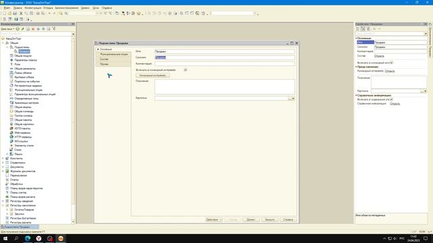The height and width of the screenshot is (243, 433).
Task: Select ОстаткиТоваров register in tree
Action: point(24,210)
